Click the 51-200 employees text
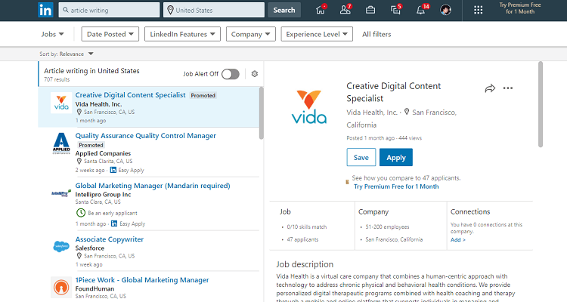Viewport: 567px width, 302px height. [x=387, y=226]
